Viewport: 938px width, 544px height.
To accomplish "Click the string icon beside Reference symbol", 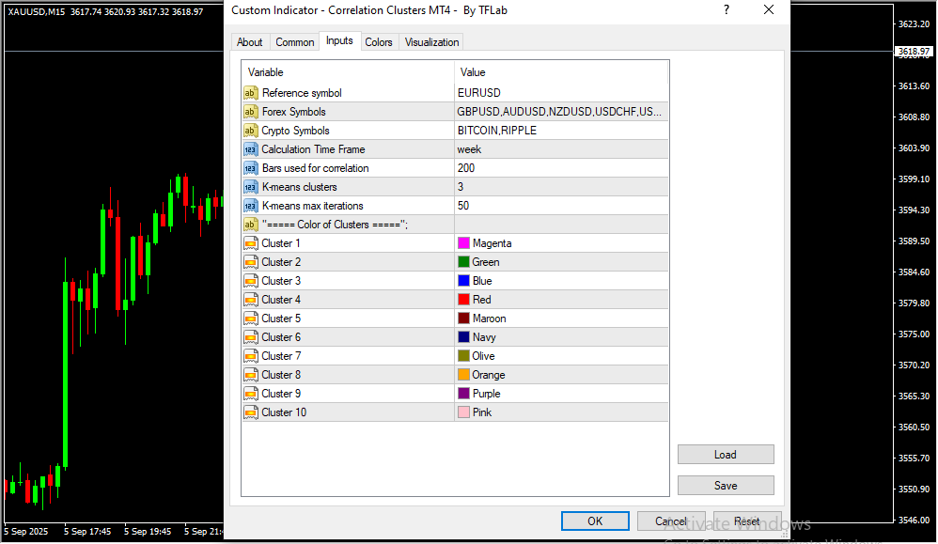I will click(x=250, y=93).
